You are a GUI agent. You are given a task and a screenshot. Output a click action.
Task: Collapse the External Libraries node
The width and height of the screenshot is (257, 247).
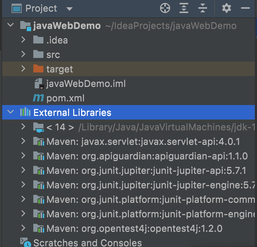10,112
